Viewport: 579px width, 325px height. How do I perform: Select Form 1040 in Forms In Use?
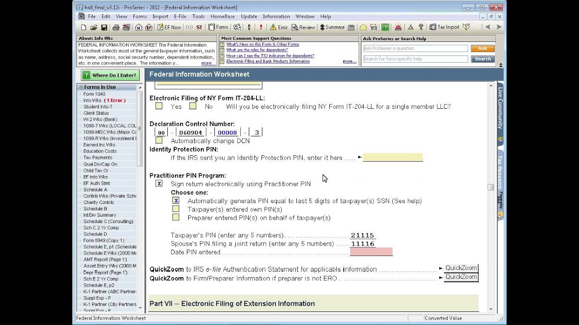94,94
